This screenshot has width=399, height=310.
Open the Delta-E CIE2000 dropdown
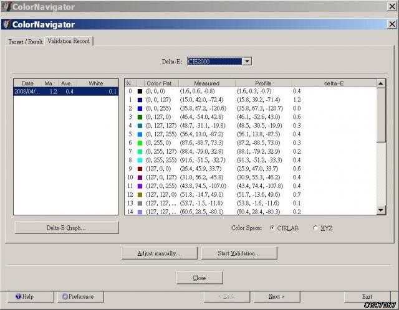tap(219, 61)
